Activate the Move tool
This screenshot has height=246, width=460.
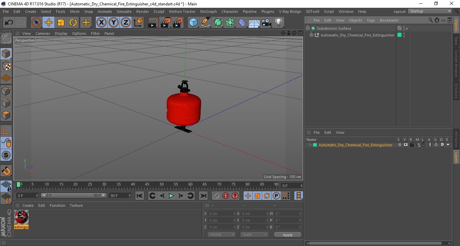pyautogui.click(x=49, y=23)
